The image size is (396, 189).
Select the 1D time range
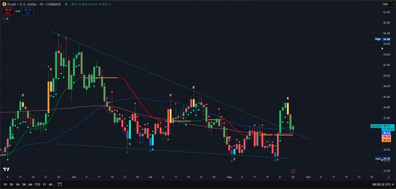click(6, 184)
